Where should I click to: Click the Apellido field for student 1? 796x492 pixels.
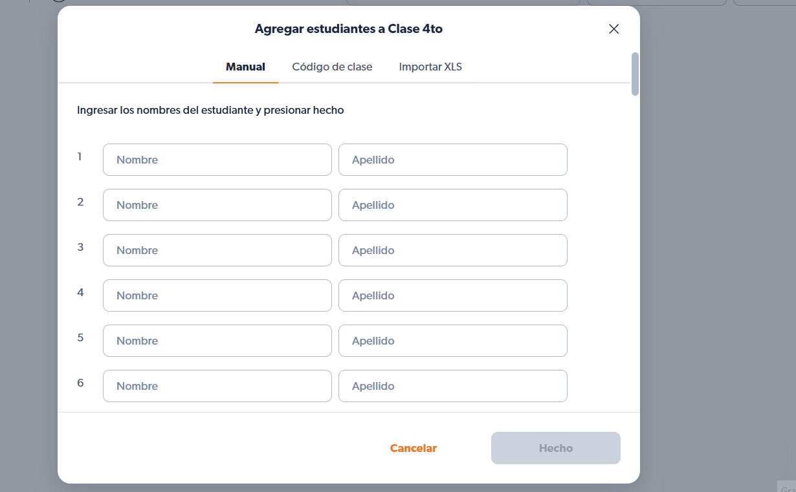point(452,160)
